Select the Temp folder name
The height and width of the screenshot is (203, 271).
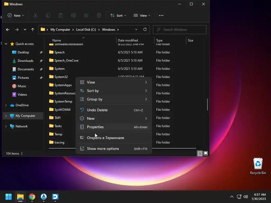[x=58, y=134]
